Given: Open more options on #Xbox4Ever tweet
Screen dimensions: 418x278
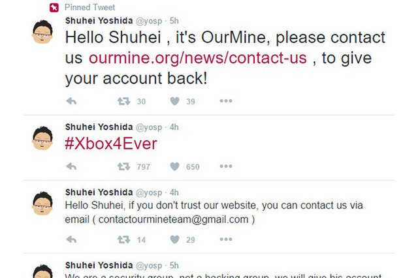Looking at the screenshot, I should [226, 166].
